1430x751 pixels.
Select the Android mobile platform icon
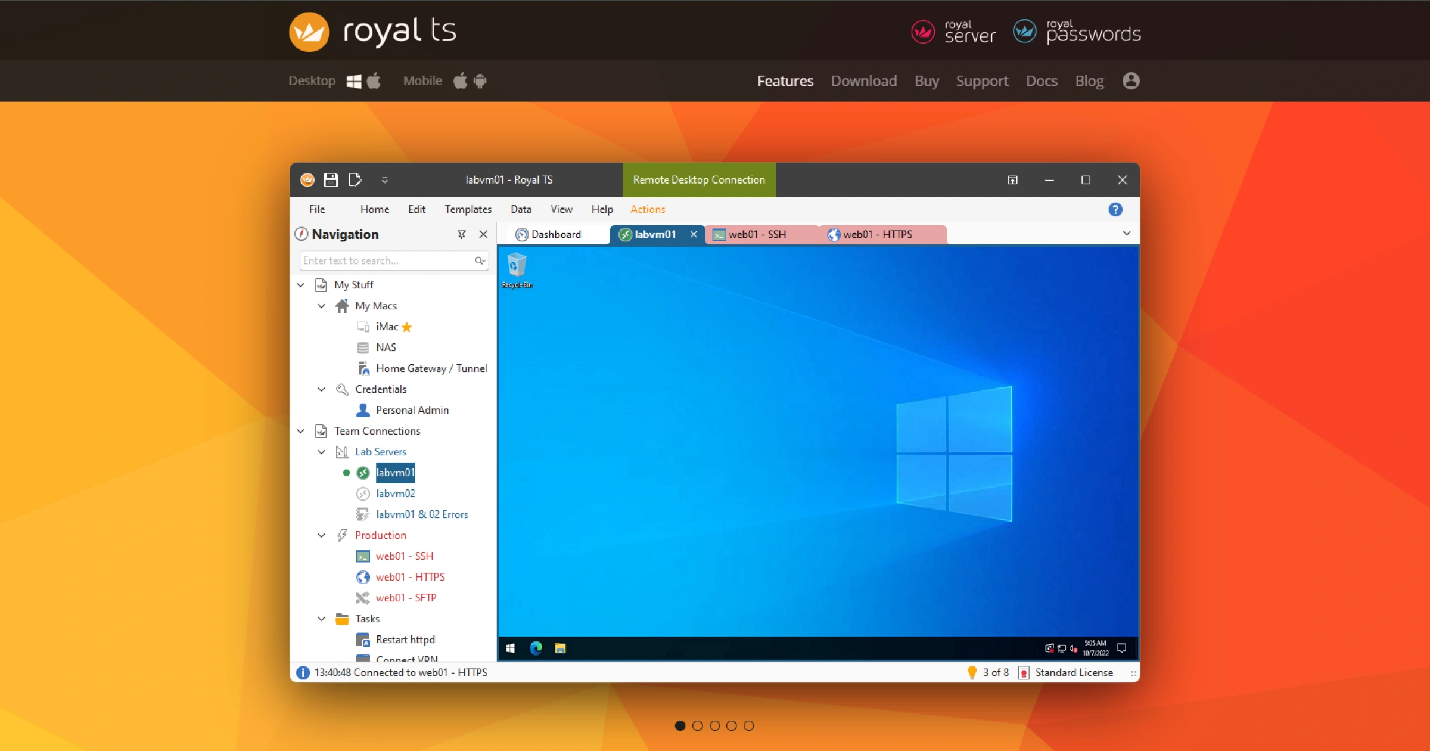click(x=480, y=80)
